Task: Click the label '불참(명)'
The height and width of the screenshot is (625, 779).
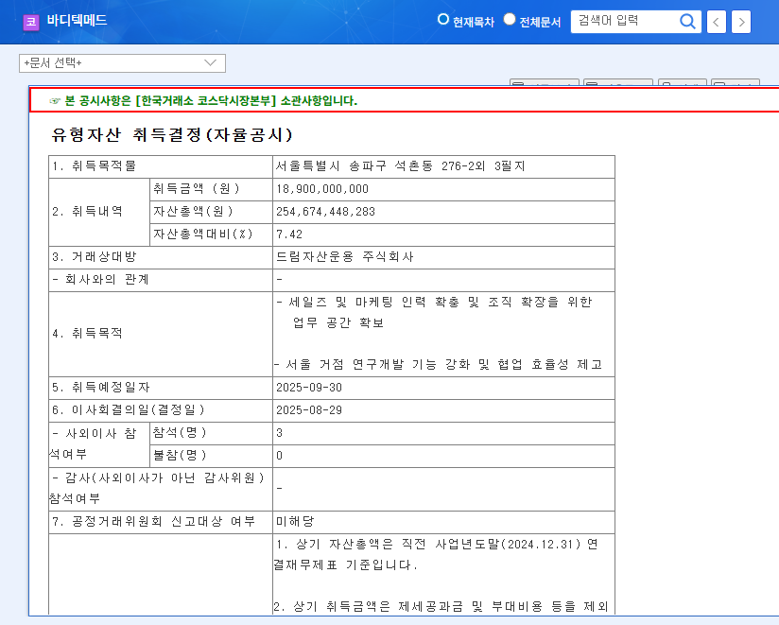Action: pyautogui.click(x=180, y=455)
